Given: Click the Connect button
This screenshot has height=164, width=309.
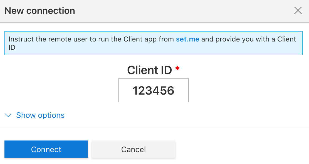Looking at the screenshot, I should (46, 149).
